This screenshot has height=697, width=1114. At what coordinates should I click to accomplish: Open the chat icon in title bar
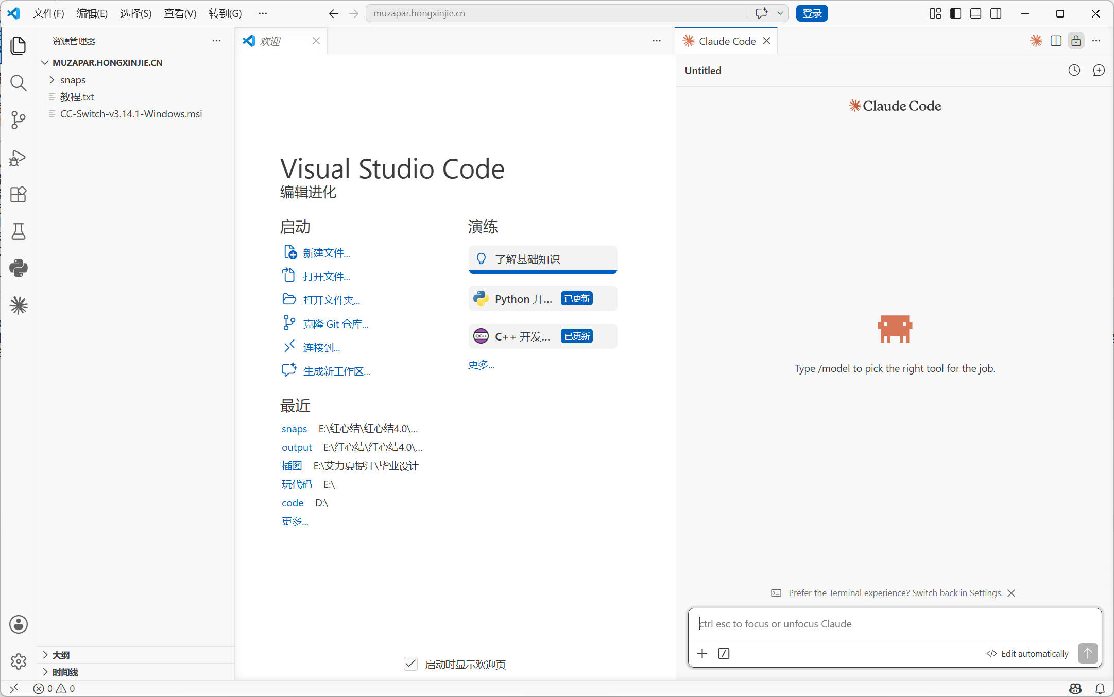click(x=761, y=13)
